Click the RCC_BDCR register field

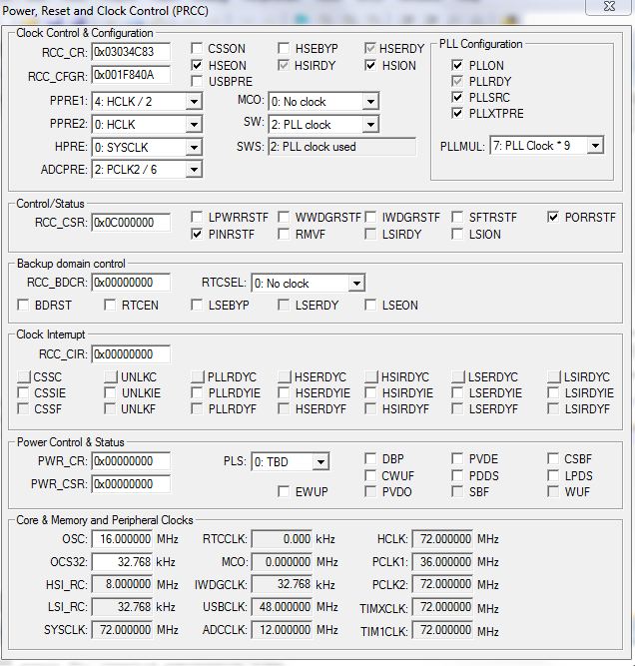click(131, 283)
